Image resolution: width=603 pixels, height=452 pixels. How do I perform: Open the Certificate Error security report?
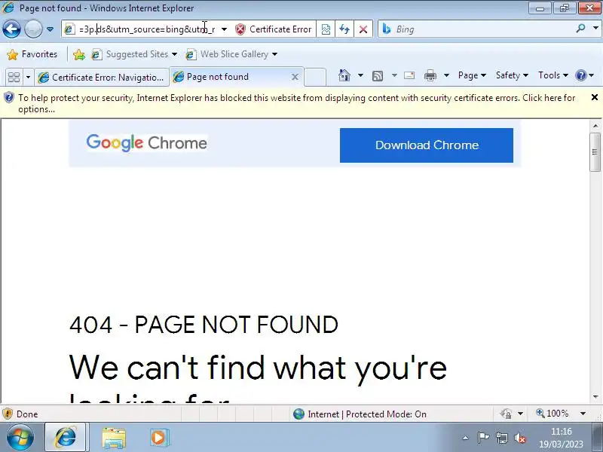[274, 29]
